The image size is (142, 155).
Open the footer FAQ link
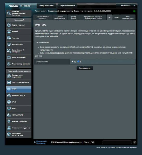(x=92, y=142)
